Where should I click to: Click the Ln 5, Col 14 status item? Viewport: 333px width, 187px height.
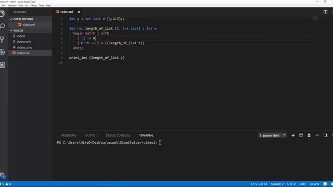tap(259, 184)
